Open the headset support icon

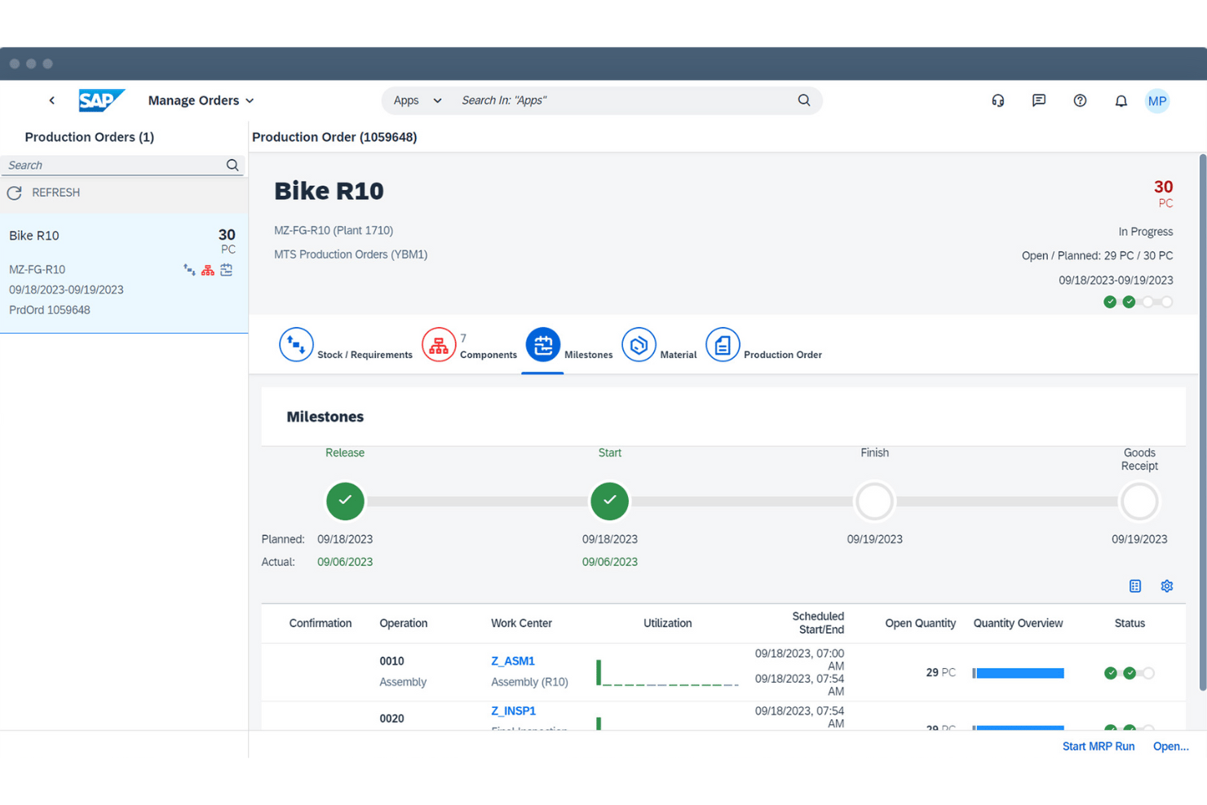click(997, 100)
